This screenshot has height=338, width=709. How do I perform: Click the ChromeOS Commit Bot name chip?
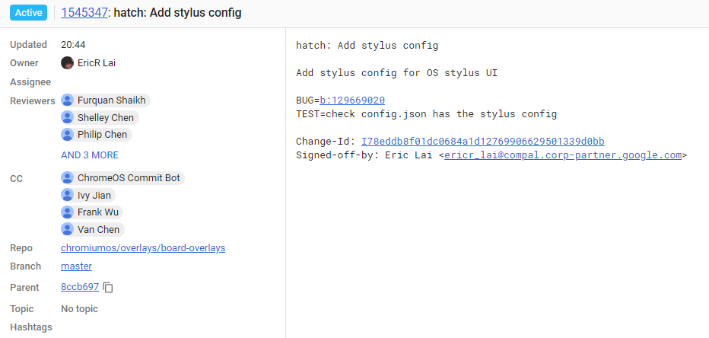[x=122, y=178]
